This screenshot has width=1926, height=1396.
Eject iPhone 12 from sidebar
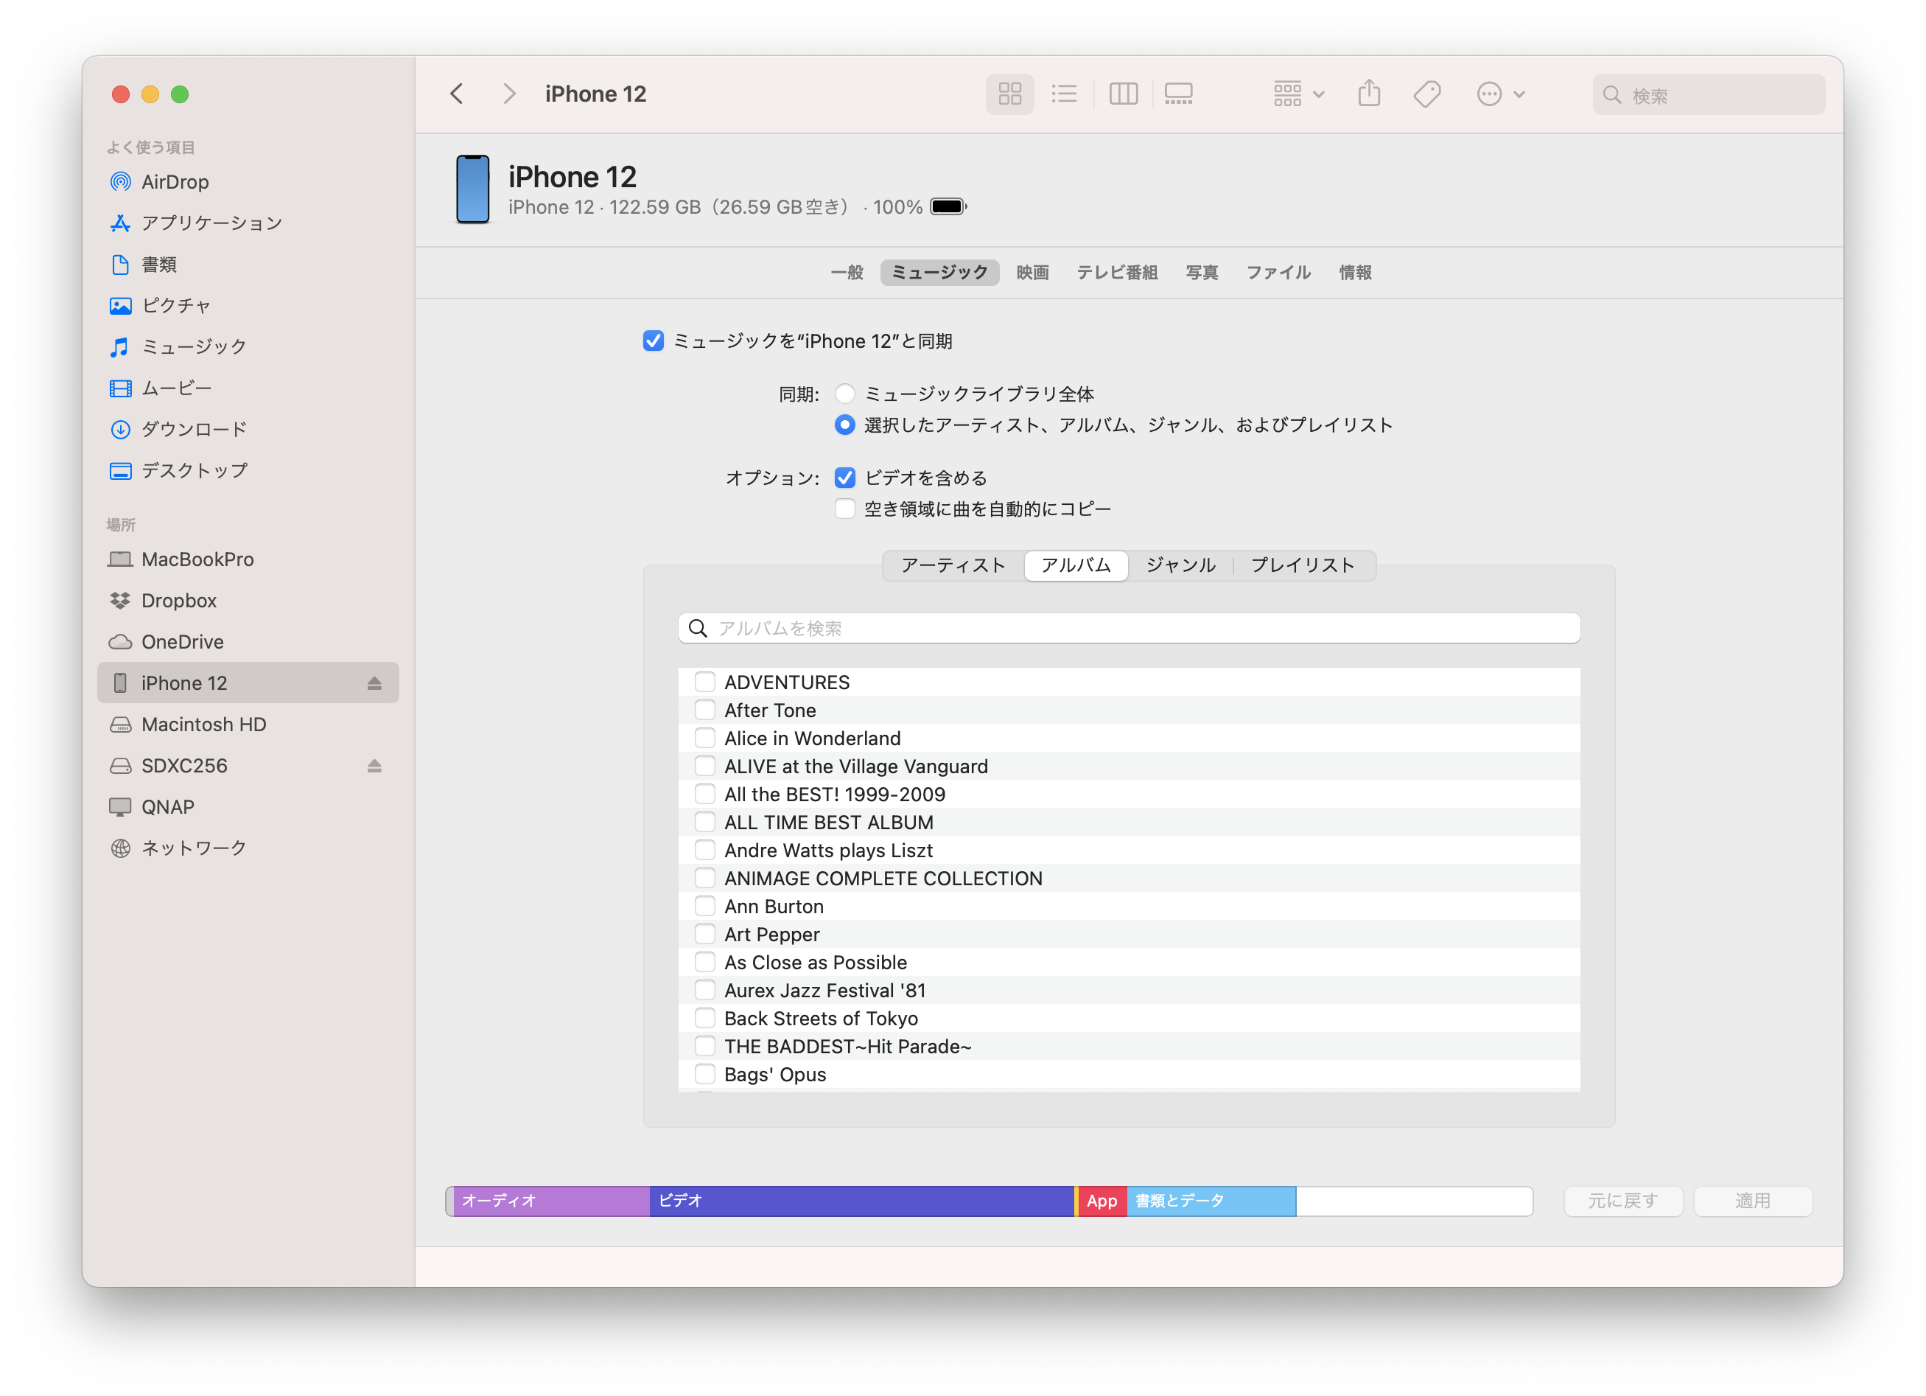coord(374,683)
